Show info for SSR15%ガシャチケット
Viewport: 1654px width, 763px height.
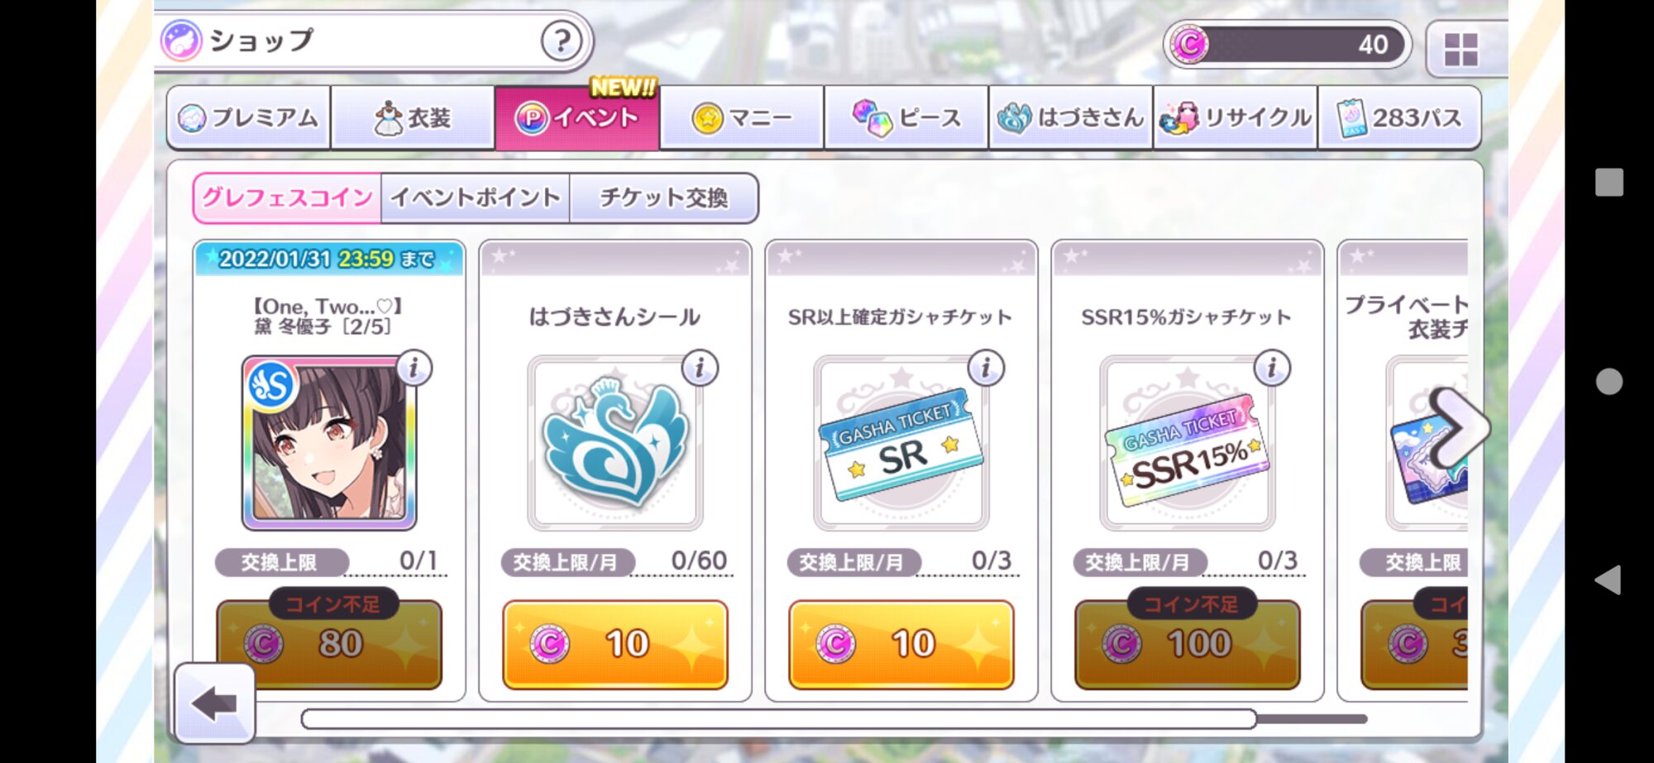pos(1273,367)
